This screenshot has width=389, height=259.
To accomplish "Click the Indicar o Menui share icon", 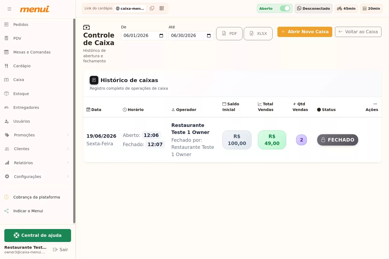I will pyautogui.click(x=6, y=211).
